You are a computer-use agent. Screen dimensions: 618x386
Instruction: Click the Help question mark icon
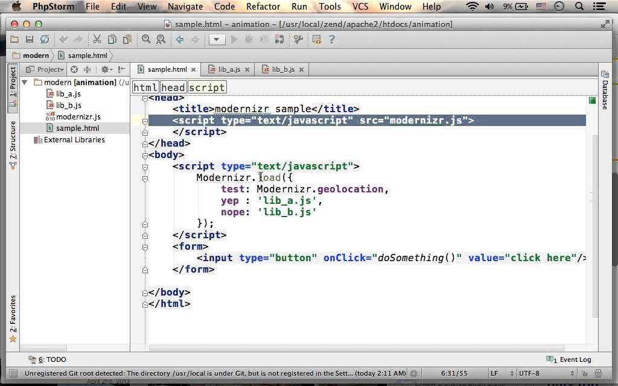coord(331,39)
